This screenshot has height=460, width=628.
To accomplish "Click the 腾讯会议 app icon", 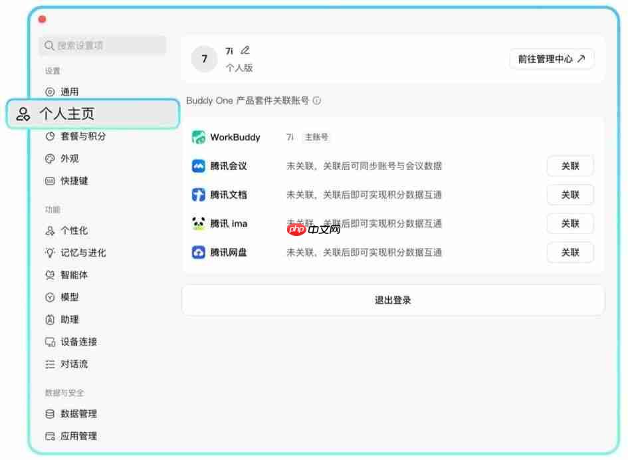I will [198, 166].
